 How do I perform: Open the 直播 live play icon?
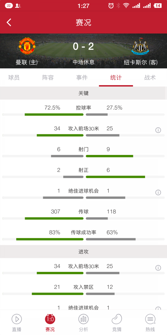tap(17, 319)
